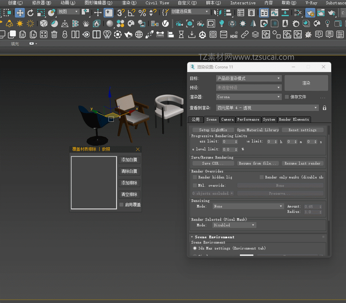Select the Move tool in the toolbar
Viewport: 346px width, 303px height.
[20, 13]
